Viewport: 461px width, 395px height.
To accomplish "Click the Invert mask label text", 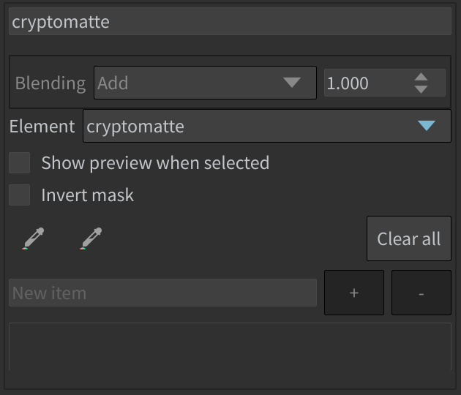I will coord(87,195).
